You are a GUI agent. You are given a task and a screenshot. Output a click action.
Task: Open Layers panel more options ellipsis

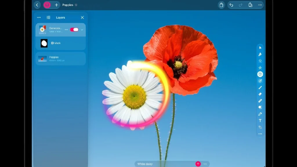tap(39, 17)
